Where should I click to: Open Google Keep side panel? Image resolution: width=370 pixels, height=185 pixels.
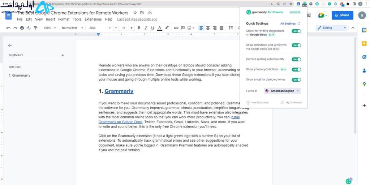click(364, 44)
